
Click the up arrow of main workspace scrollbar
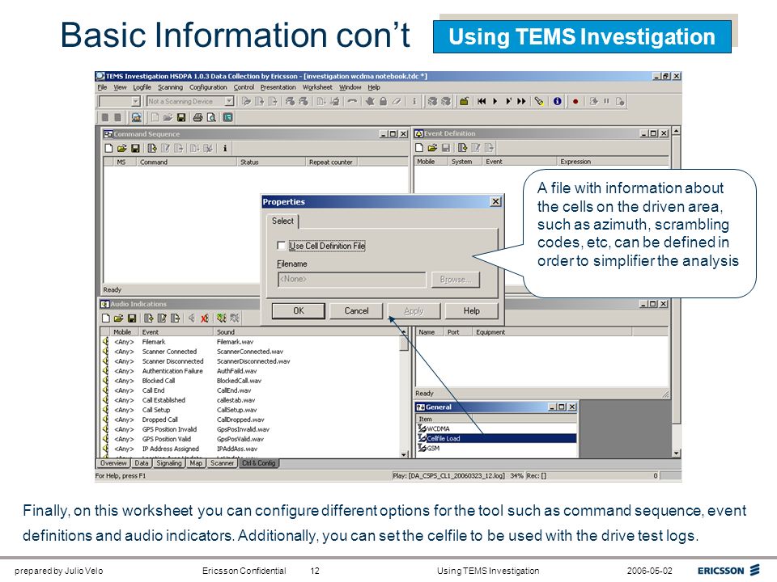[x=677, y=131]
